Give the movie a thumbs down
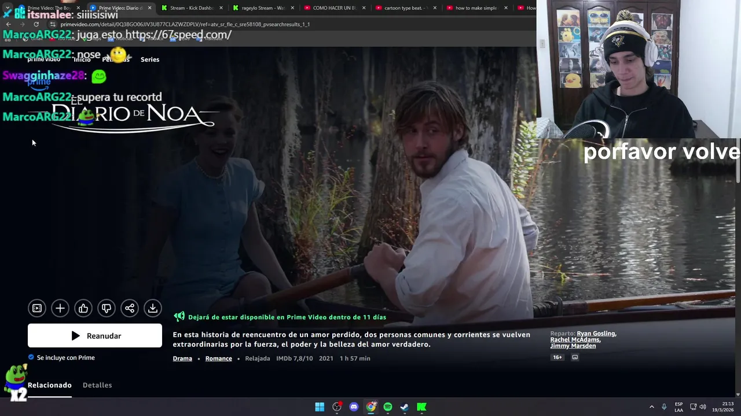741x416 pixels. pyautogui.click(x=107, y=309)
